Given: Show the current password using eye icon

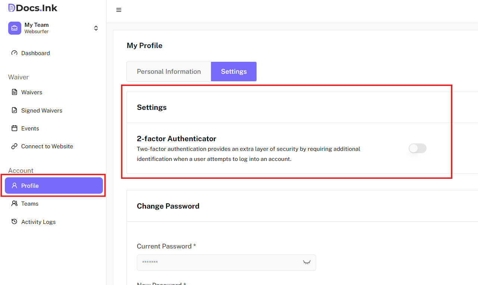Looking at the screenshot, I should point(306,262).
